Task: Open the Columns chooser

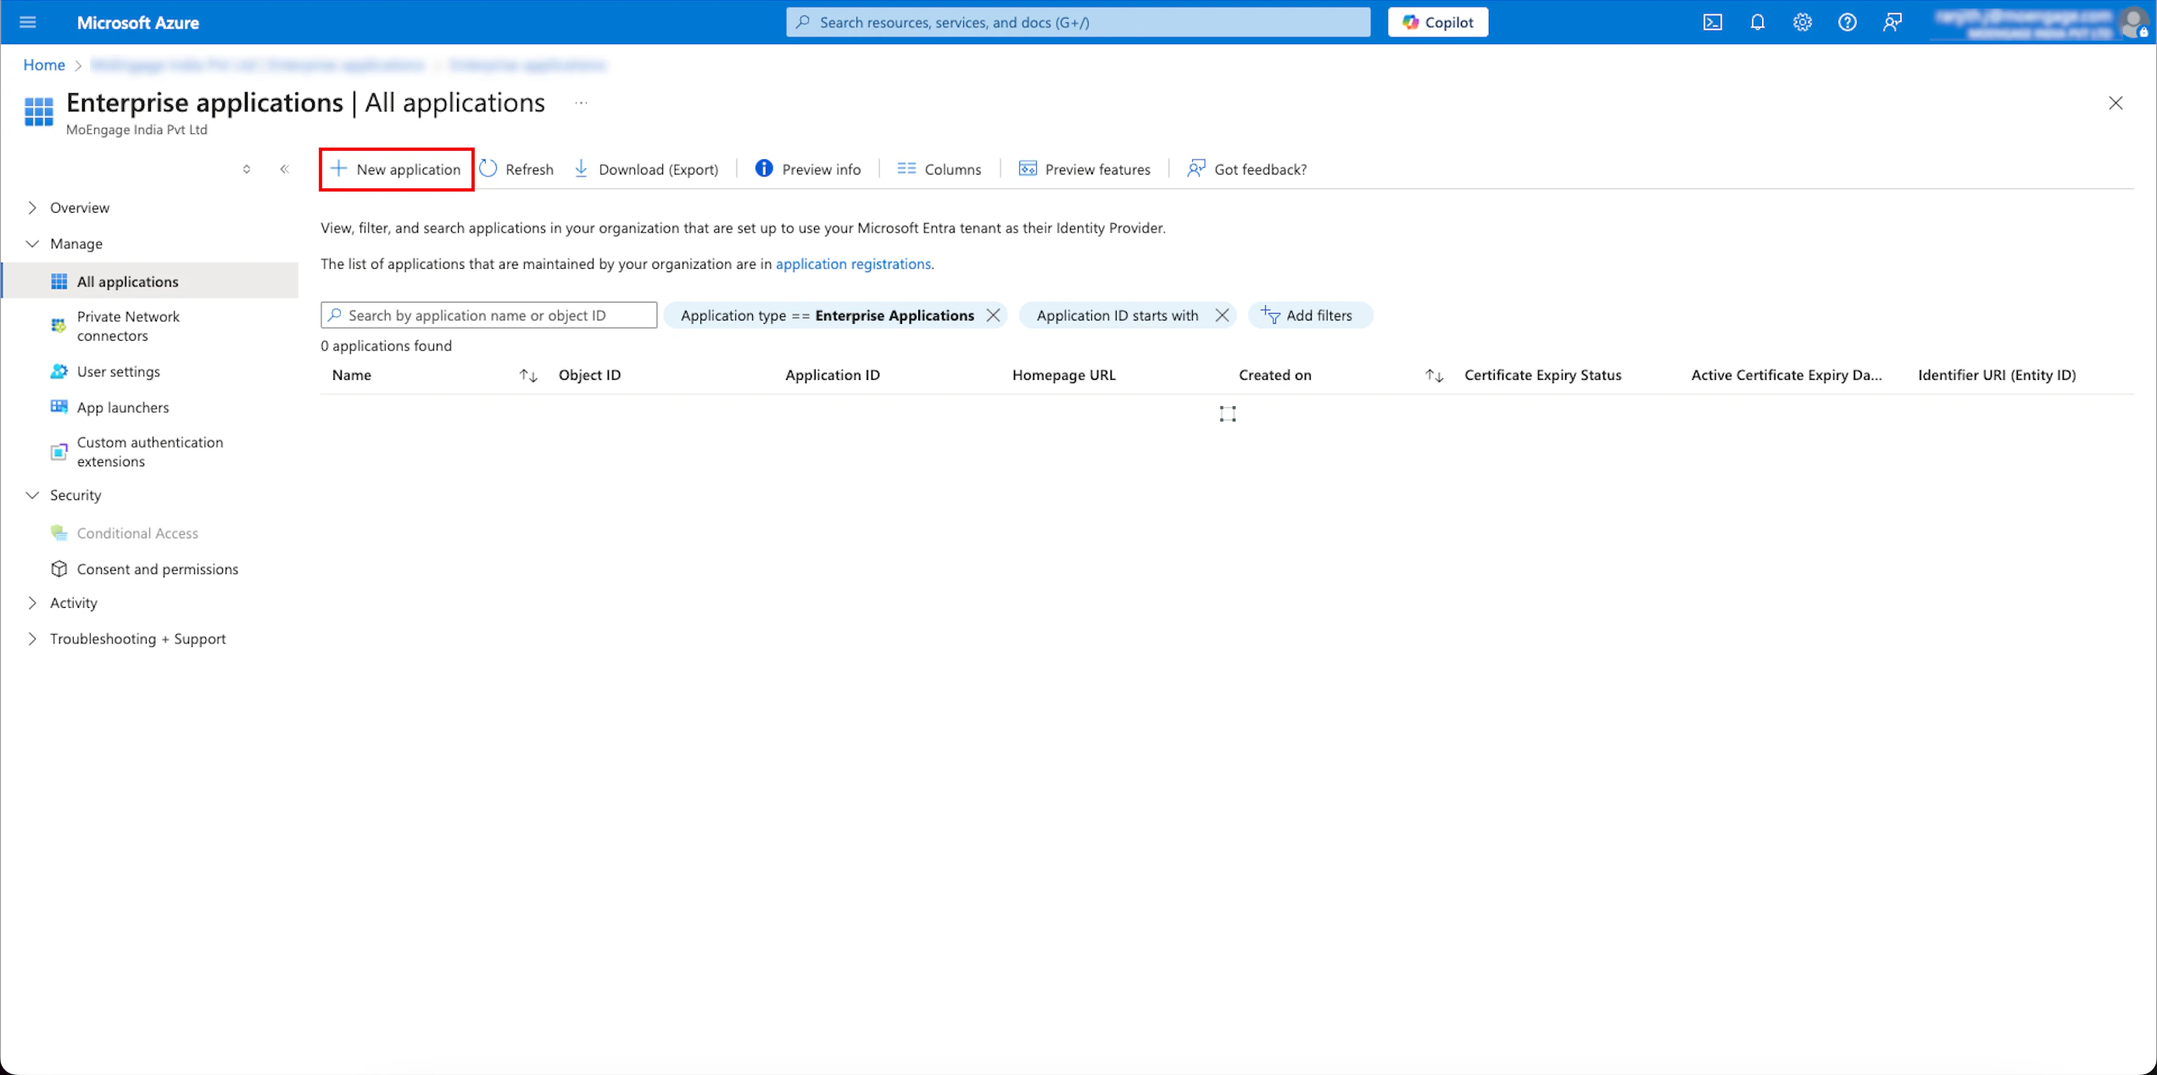Action: (939, 170)
